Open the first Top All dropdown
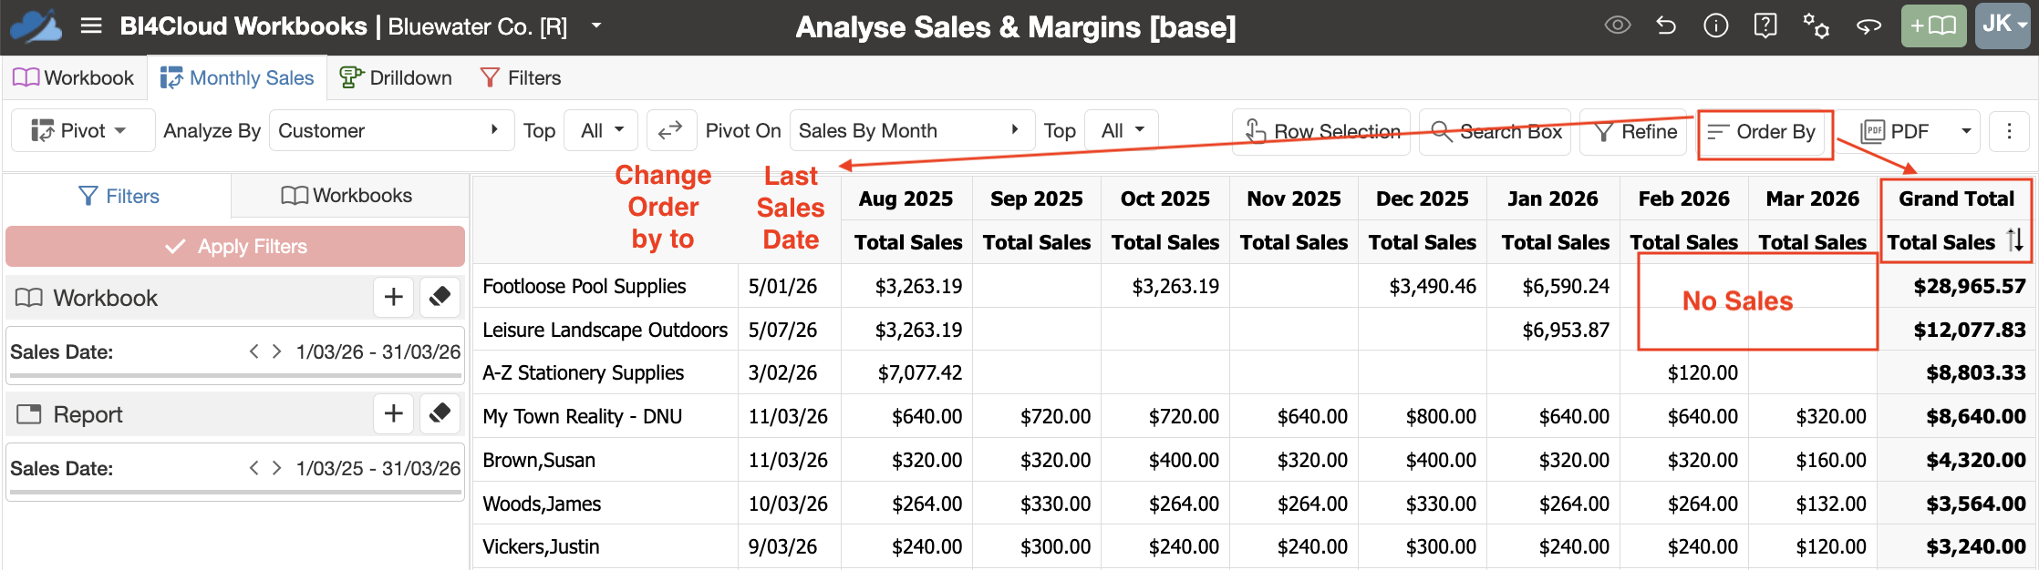The image size is (2039, 570). [x=601, y=130]
